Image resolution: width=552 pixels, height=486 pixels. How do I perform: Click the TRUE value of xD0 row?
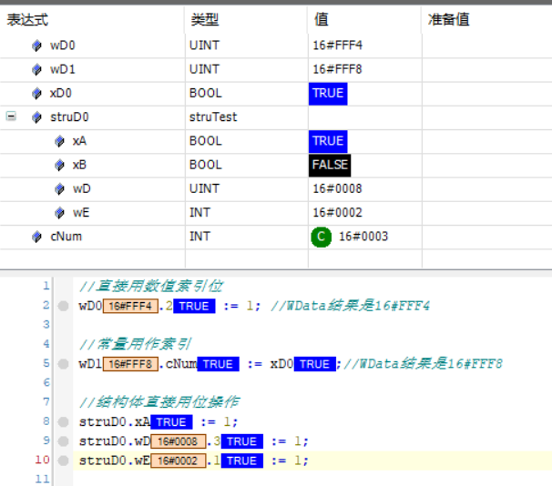328,94
